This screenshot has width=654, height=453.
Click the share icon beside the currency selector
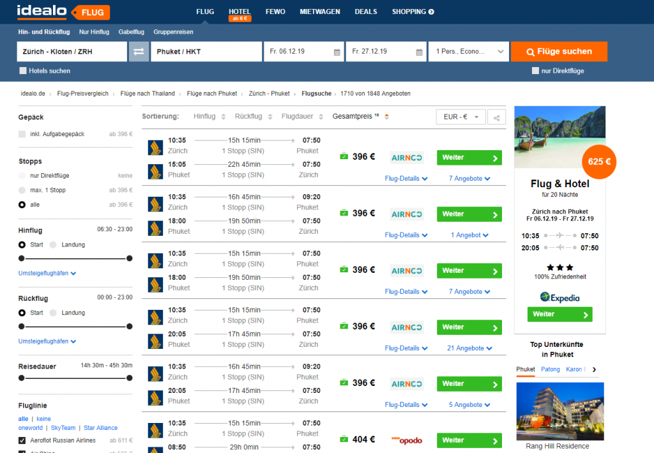[x=496, y=117]
